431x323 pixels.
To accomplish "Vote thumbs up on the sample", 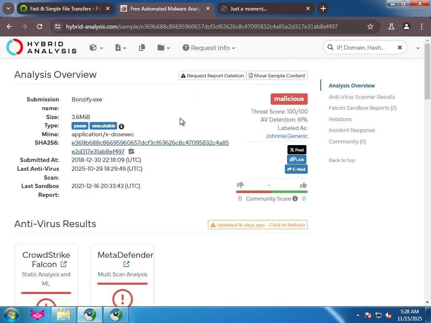I will pyautogui.click(x=303, y=185).
